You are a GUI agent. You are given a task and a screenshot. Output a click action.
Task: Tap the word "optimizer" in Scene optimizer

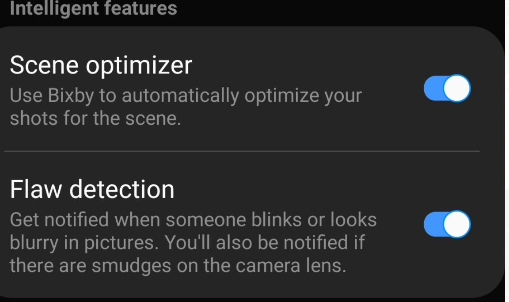click(139, 65)
